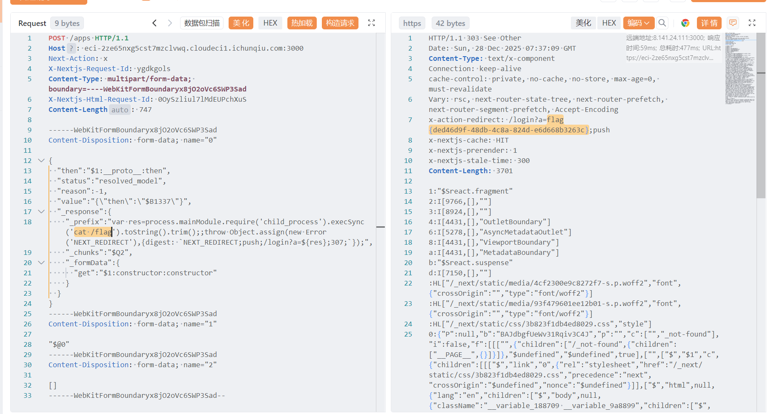Image resolution: width=771 pixels, height=414 pixels.
Task: Click the comment bubble icon in response toolbar
Action: coord(733,23)
